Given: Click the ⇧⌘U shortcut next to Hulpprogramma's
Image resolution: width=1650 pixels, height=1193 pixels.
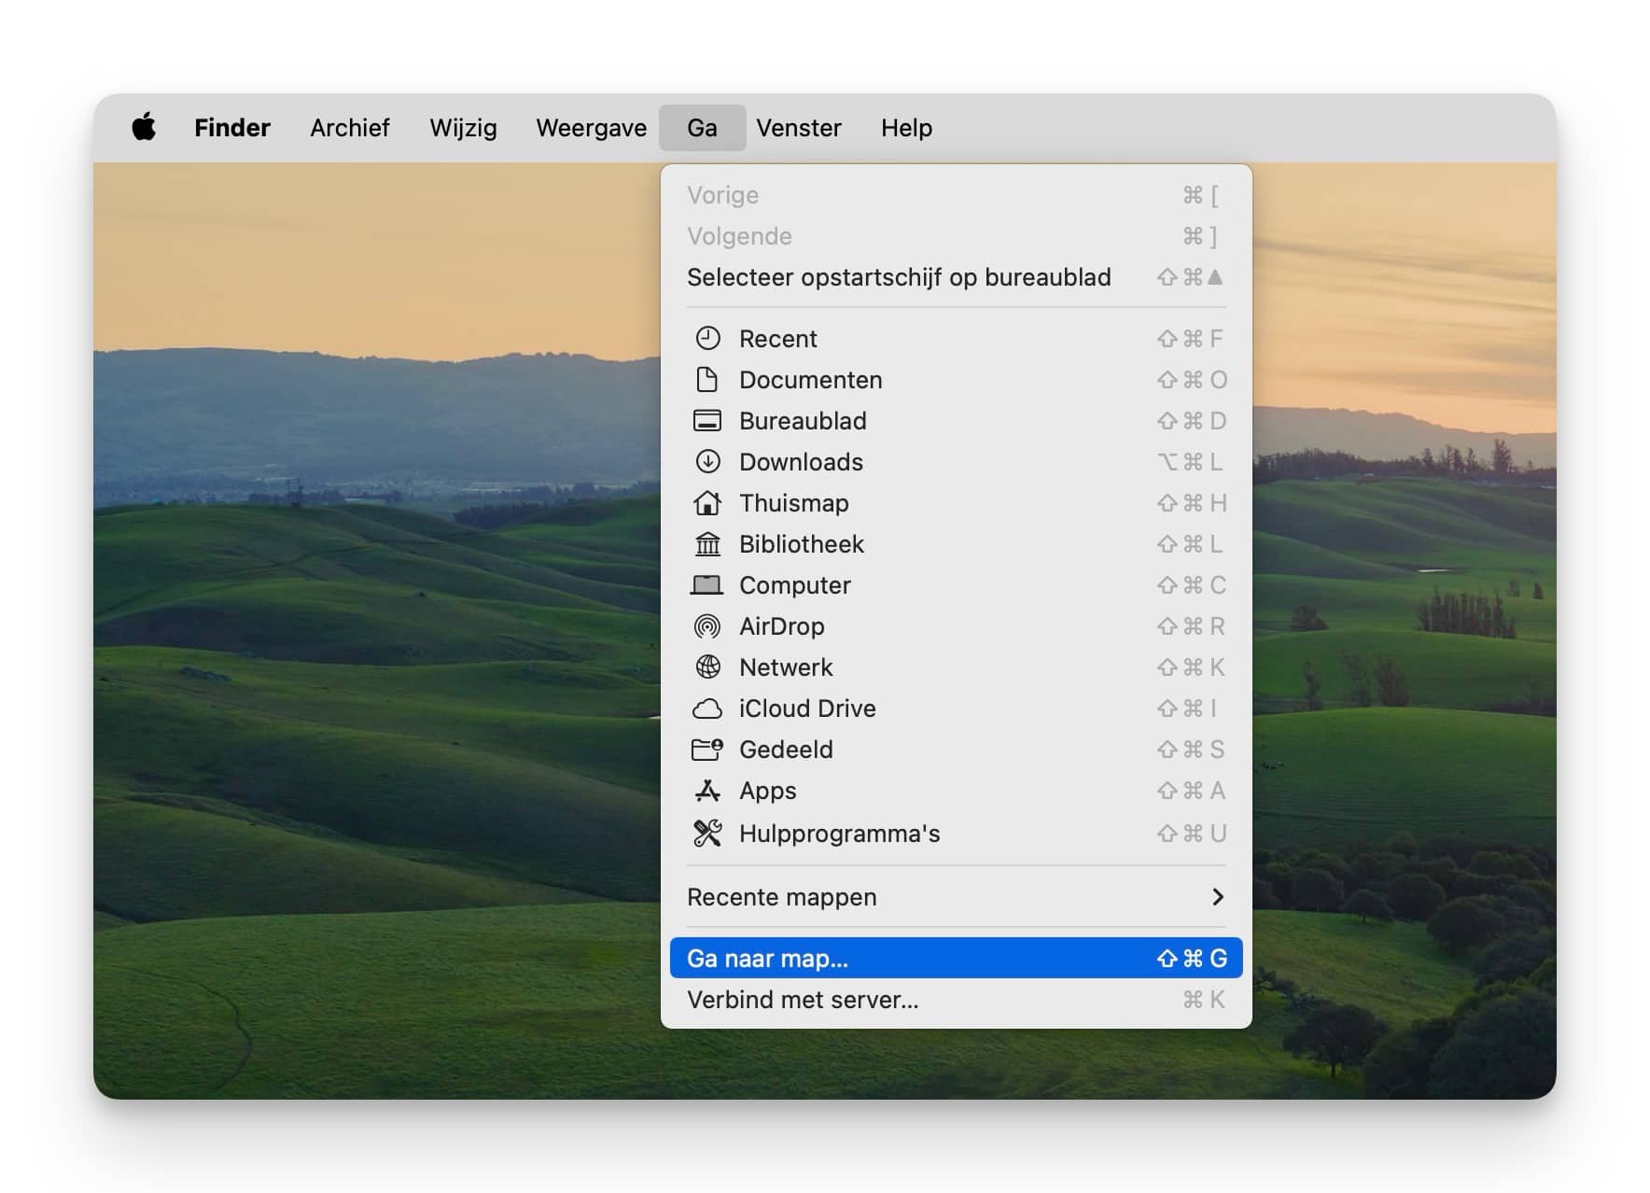Looking at the screenshot, I should [1192, 833].
